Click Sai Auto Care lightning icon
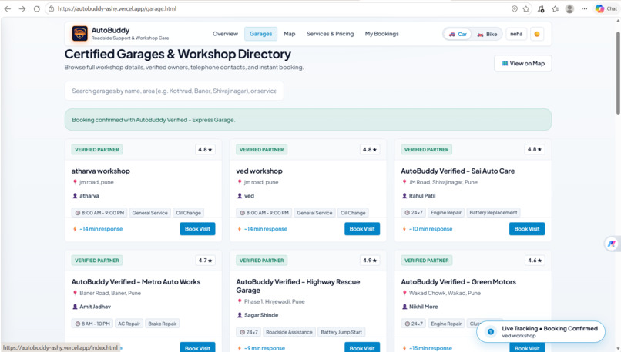The width and height of the screenshot is (621, 352). click(x=404, y=229)
